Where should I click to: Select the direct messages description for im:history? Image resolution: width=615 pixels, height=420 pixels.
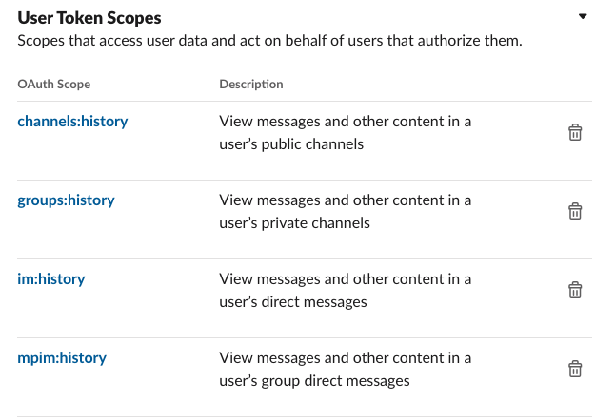click(346, 291)
